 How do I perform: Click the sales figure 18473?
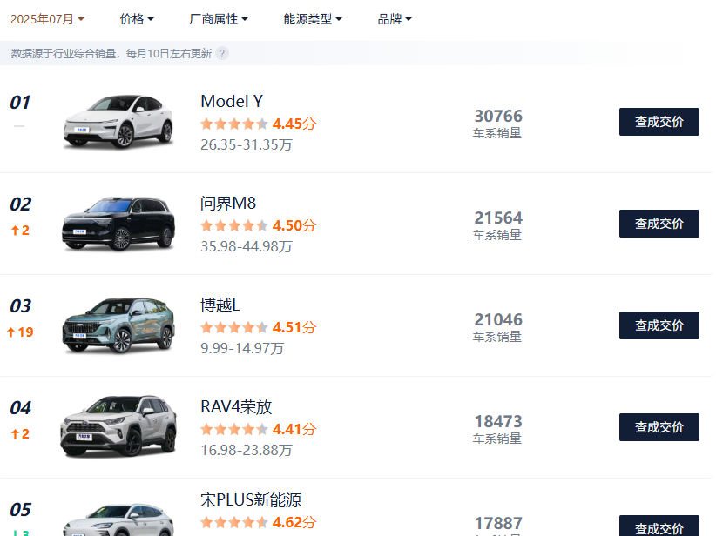pos(498,421)
